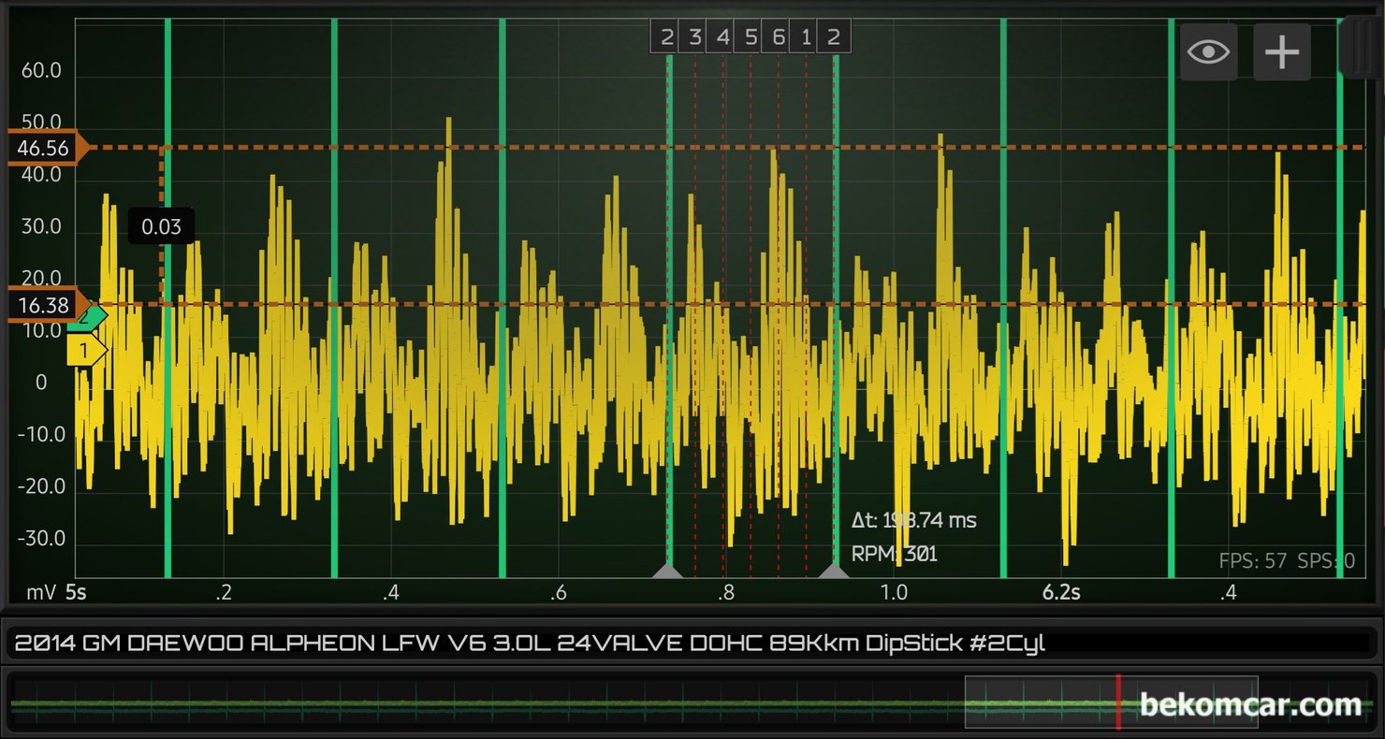
Task: Click the red playhead in overview strip
Action: (x=1117, y=703)
